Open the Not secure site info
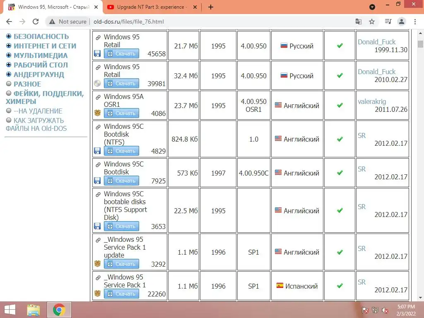The height and width of the screenshot is (318, 424). tap(68, 22)
